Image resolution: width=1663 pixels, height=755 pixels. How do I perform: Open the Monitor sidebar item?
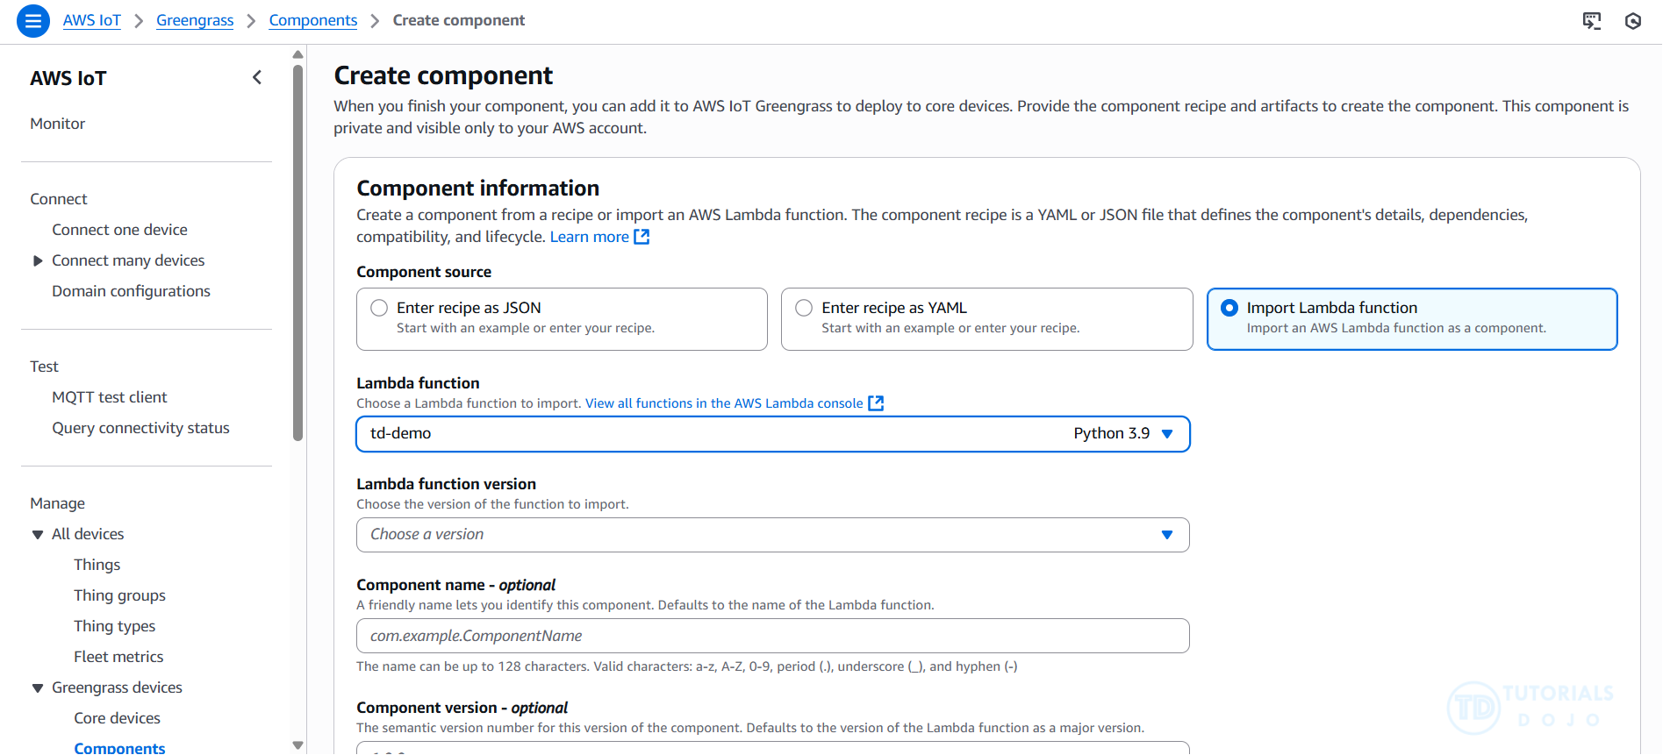coord(57,123)
